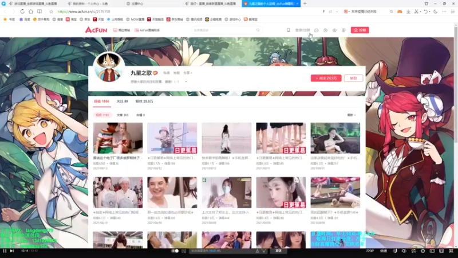The height and width of the screenshot is (258, 458).
Task: Go to browser home page icon
Action: (x=31, y=11)
